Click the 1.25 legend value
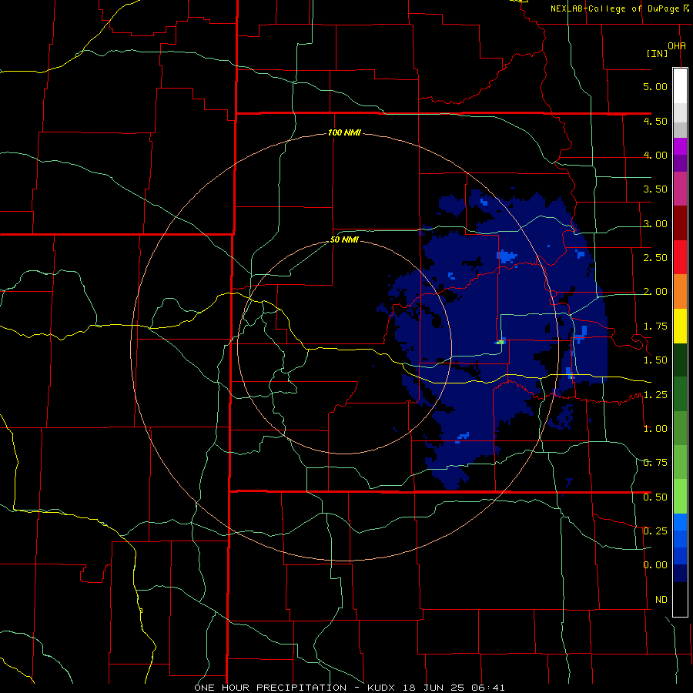 pyautogui.click(x=655, y=395)
